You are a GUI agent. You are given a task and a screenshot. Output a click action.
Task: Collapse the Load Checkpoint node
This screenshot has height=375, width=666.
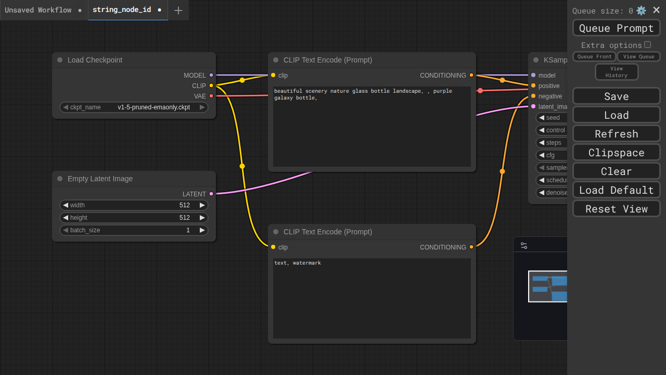point(60,60)
